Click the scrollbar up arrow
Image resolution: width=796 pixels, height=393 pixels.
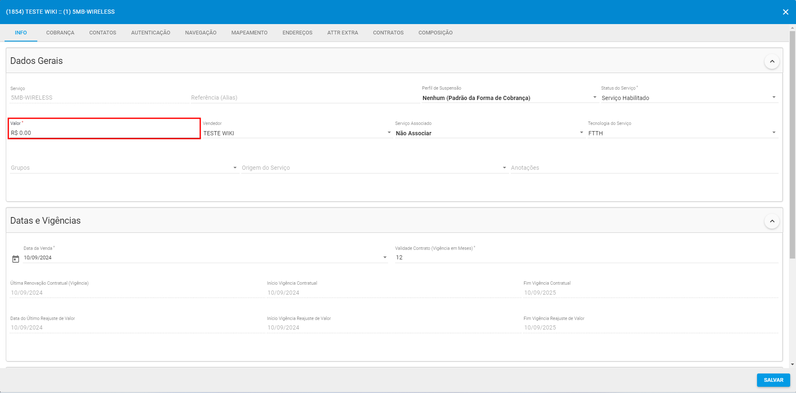point(792,28)
